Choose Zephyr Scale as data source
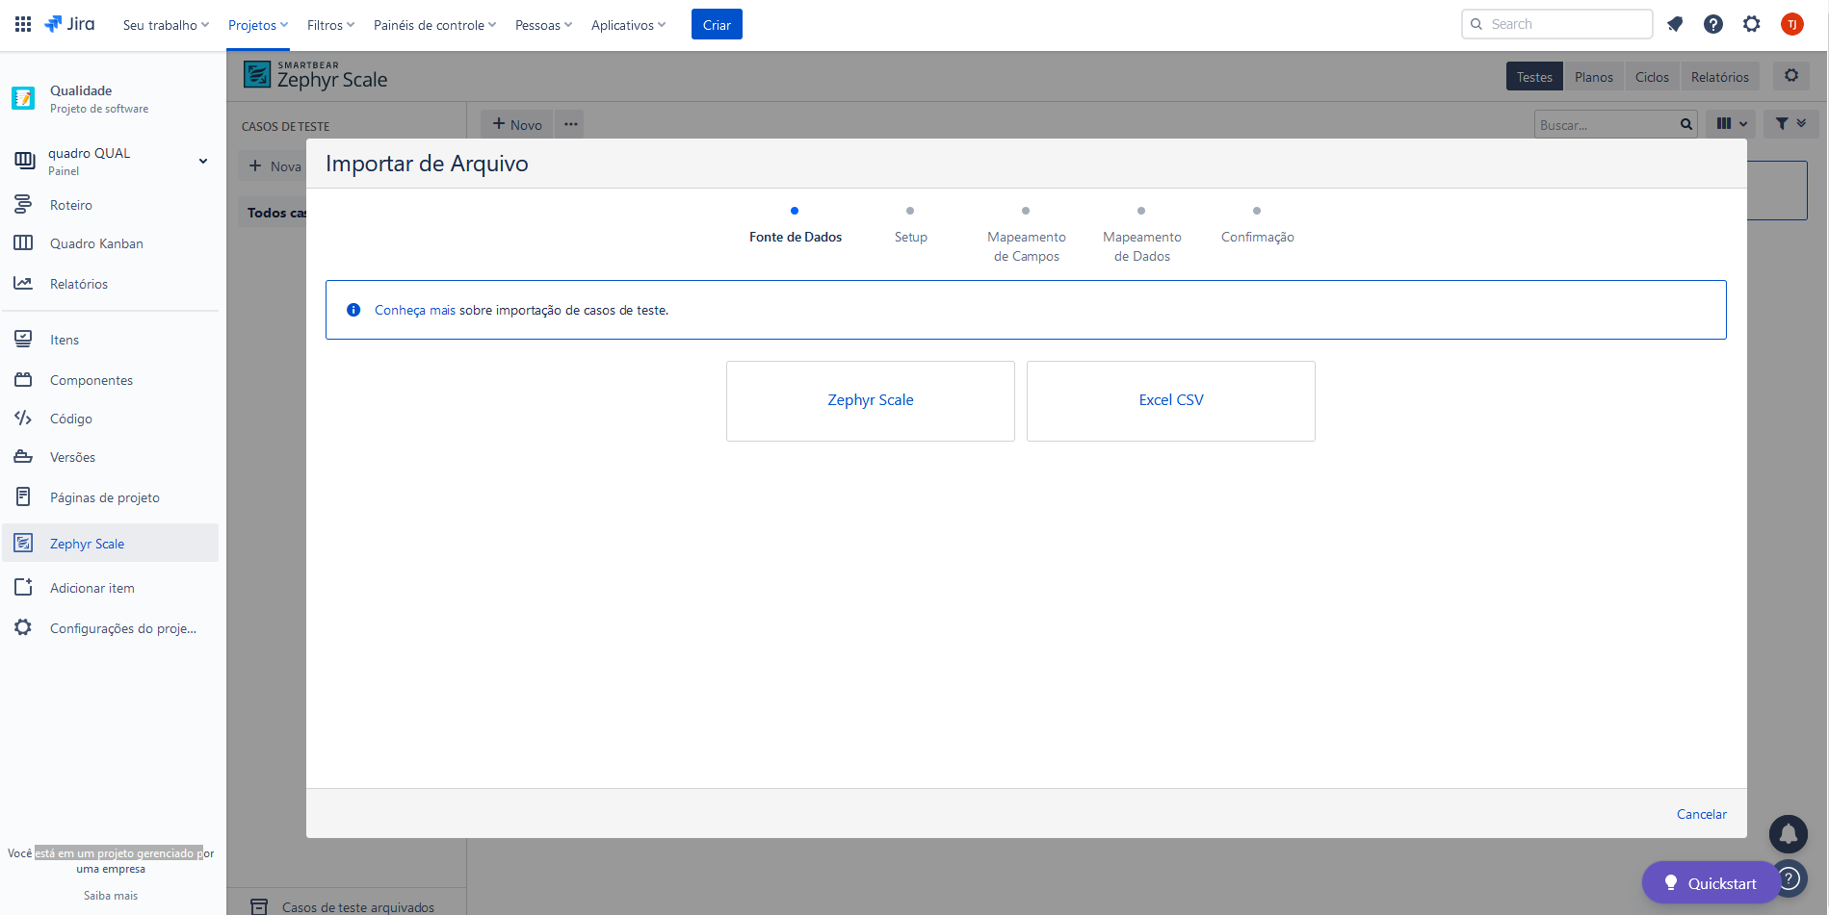The height and width of the screenshot is (915, 1829). tap(870, 400)
